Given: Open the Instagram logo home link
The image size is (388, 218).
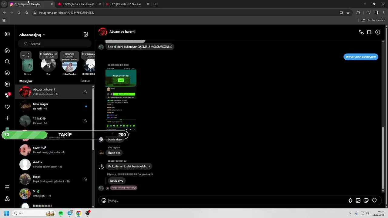Looking at the screenshot, I should 7,34.
